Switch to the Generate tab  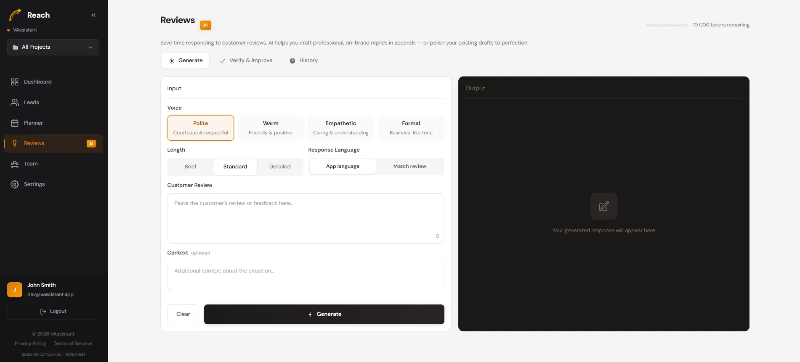(x=185, y=60)
